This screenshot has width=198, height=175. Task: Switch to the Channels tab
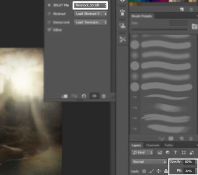pos(153,145)
